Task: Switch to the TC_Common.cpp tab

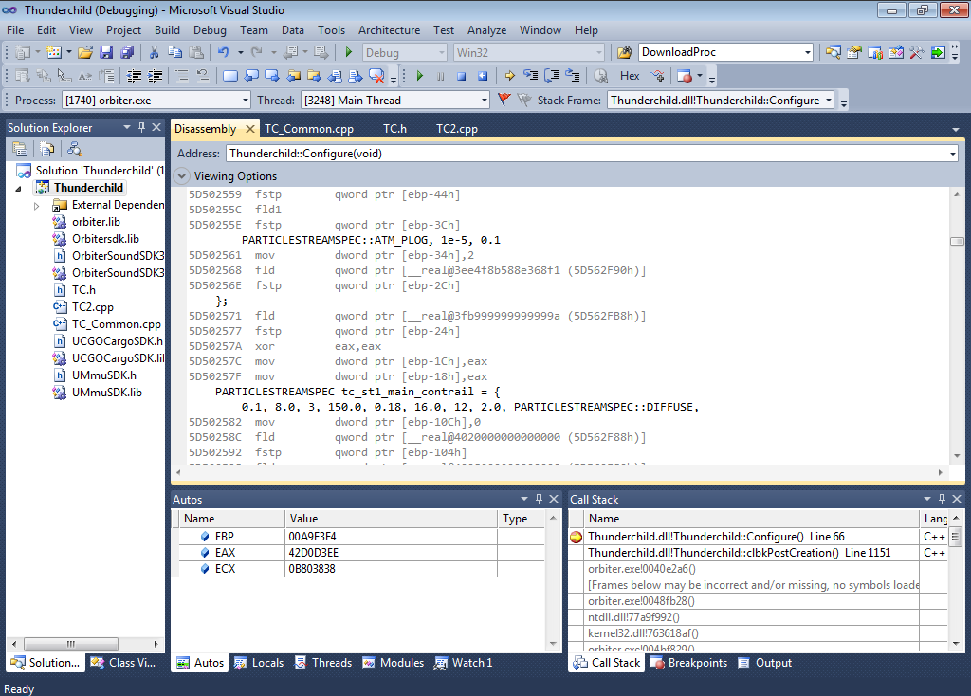Action: pos(309,129)
